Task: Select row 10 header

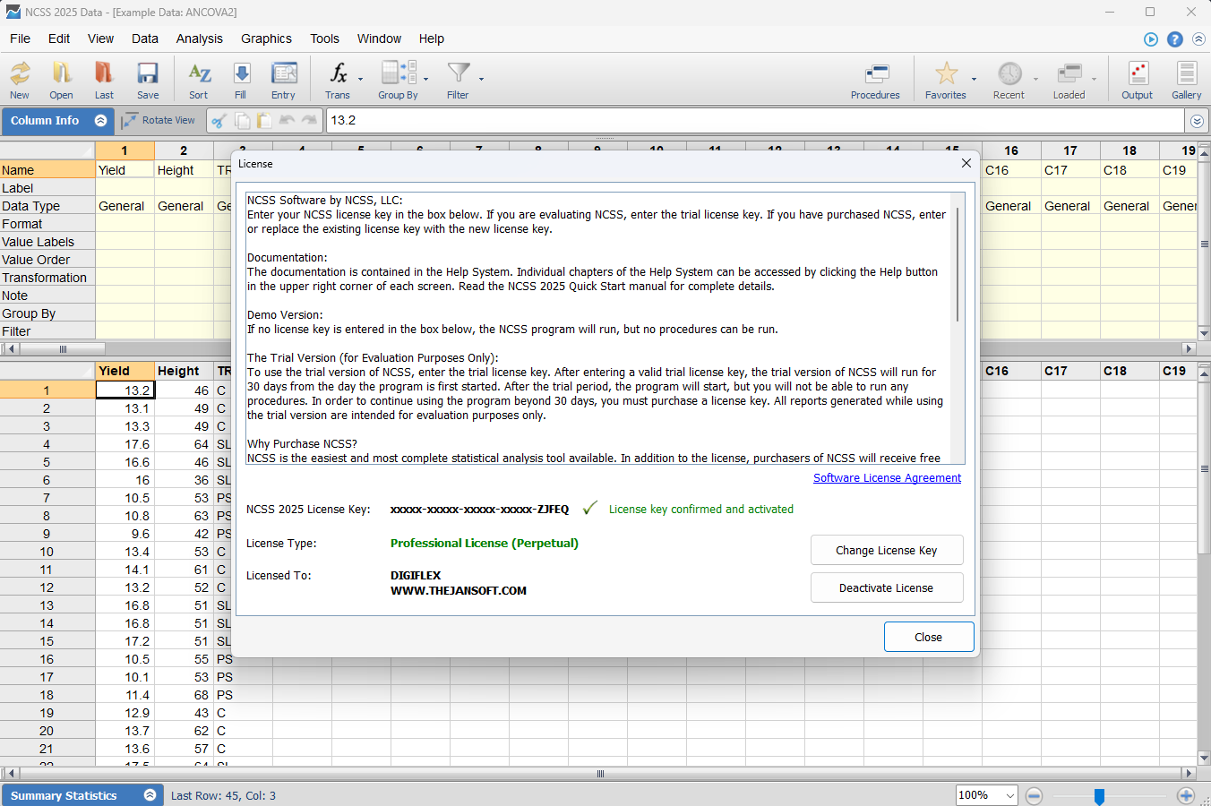Action: 47,552
